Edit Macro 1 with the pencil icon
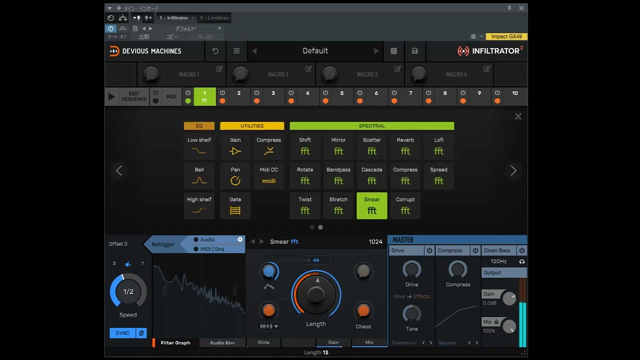This screenshot has width=640, height=360. [219, 68]
